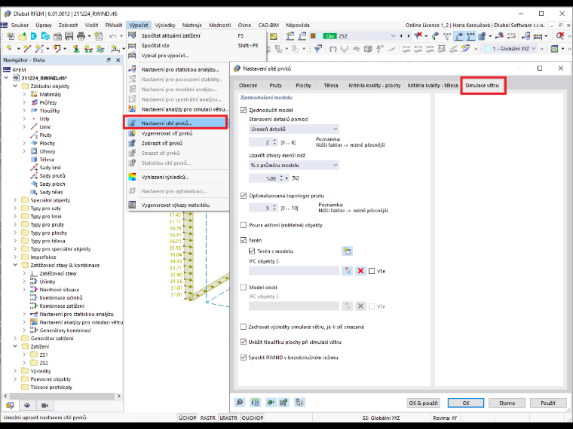Click the new nodal support icon
Image resolution: width=573 pixels, height=429 pixels.
(x=76, y=48)
